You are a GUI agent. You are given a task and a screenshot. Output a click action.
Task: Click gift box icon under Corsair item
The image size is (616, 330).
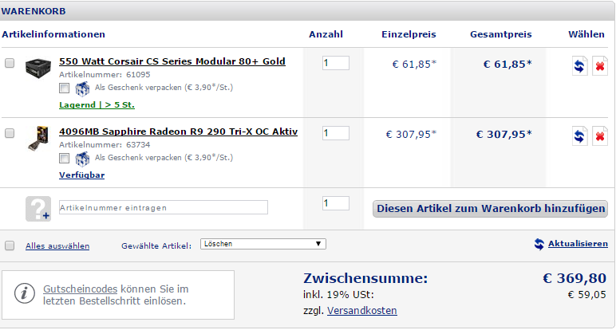click(82, 88)
